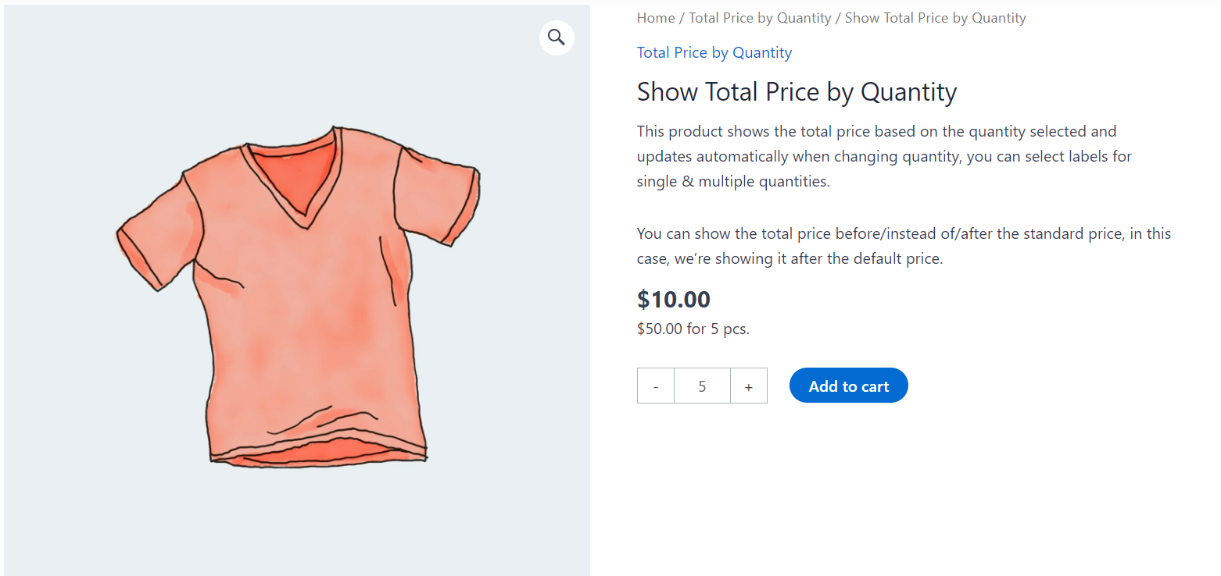Click the $50.00 for 5 pcs label
Image resolution: width=1221 pixels, height=576 pixels.
pos(693,329)
